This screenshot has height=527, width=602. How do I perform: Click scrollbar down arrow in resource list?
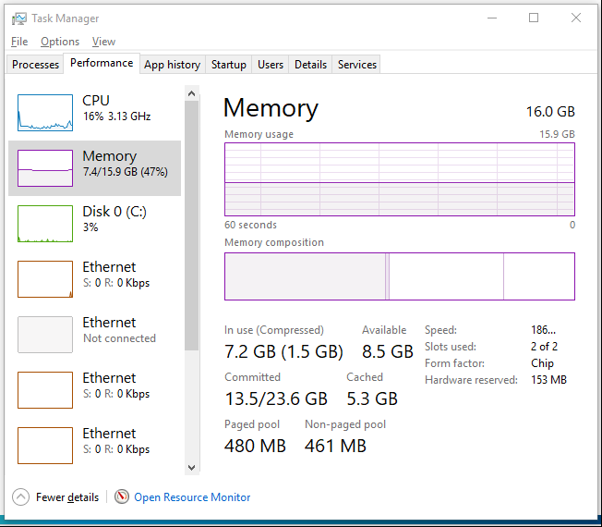click(x=191, y=468)
